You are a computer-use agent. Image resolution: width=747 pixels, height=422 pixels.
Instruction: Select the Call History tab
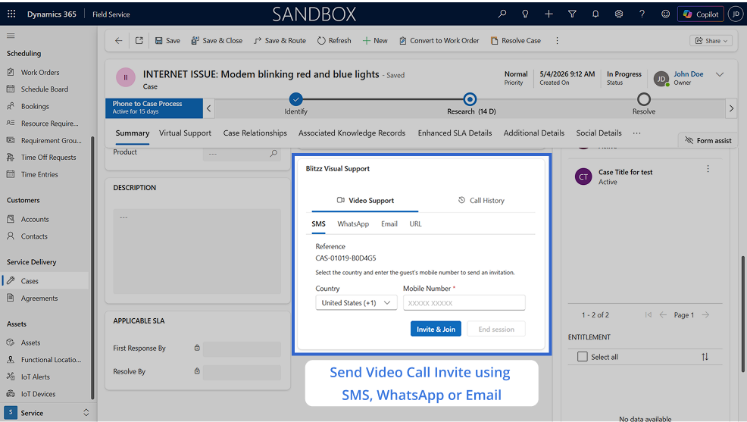tap(481, 201)
